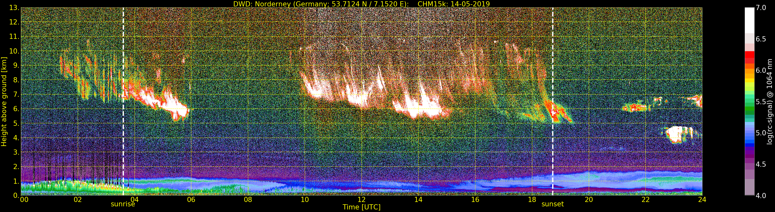
Task: Click the 'Time [UTC]' axis label
Action: [x=362, y=207]
